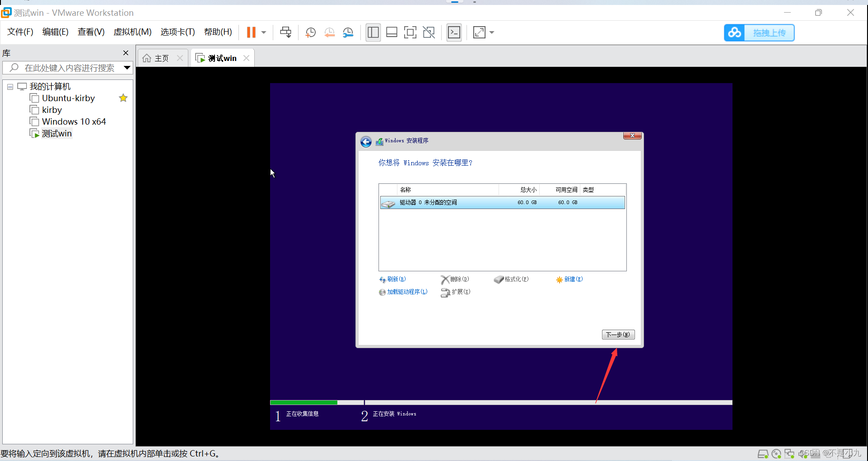Click the CD/DVD drive status icon
The image size is (868, 461).
(776, 454)
